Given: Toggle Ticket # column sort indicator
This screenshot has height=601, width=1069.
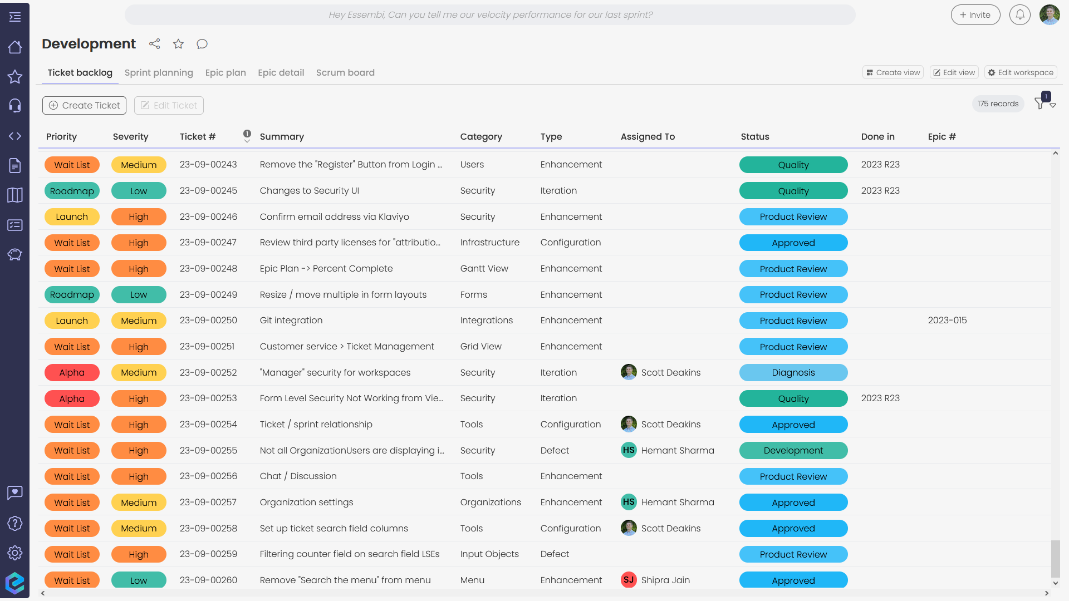Looking at the screenshot, I should 247,136.
